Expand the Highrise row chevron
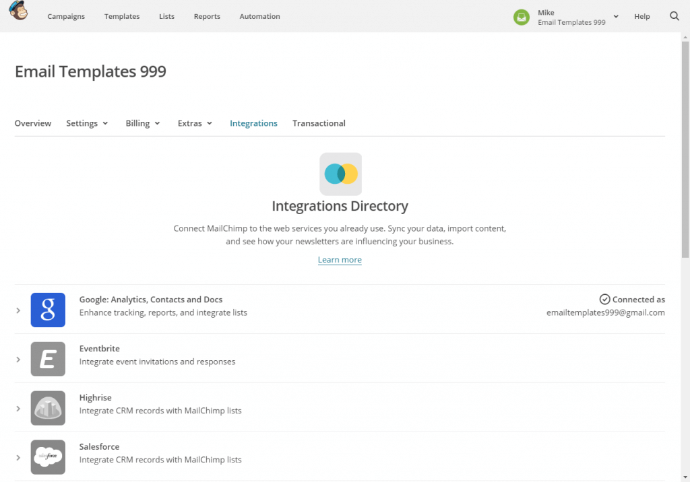 pos(18,409)
